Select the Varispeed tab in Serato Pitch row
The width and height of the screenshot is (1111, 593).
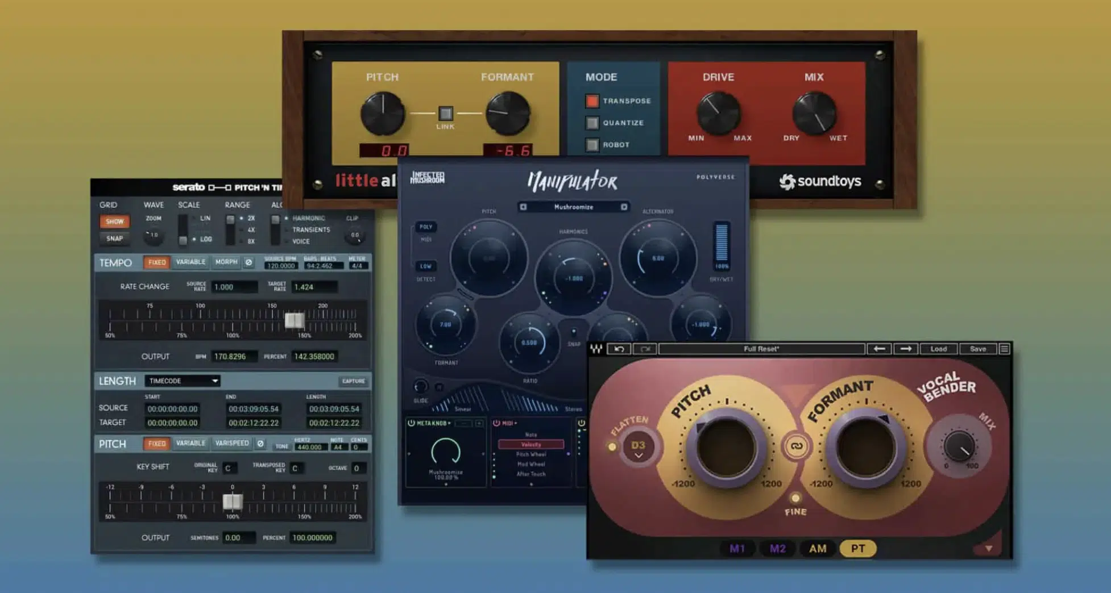tap(232, 443)
